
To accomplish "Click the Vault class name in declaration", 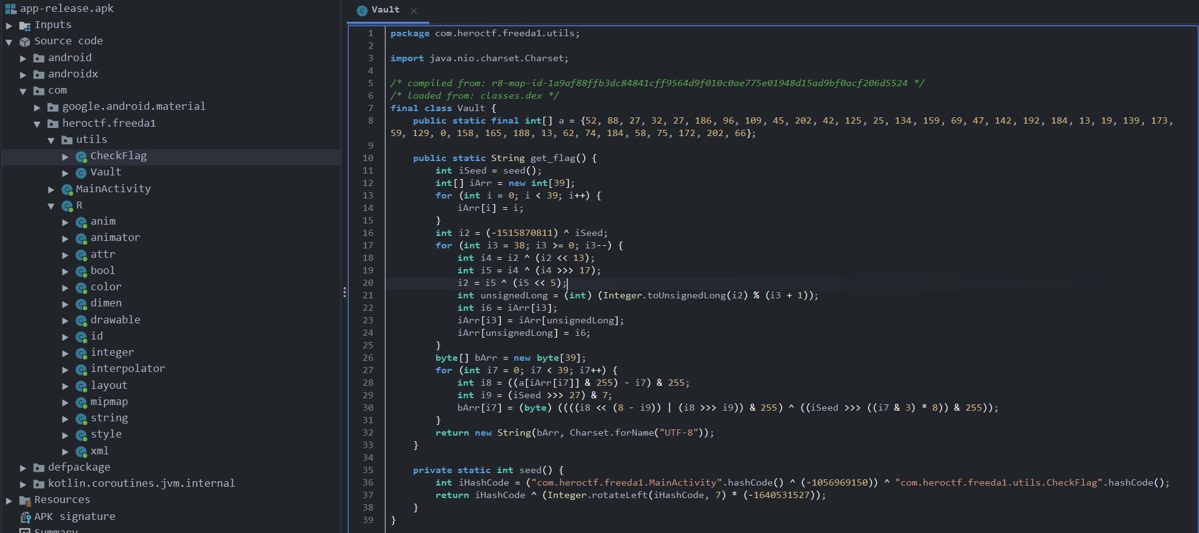I will click(x=470, y=108).
